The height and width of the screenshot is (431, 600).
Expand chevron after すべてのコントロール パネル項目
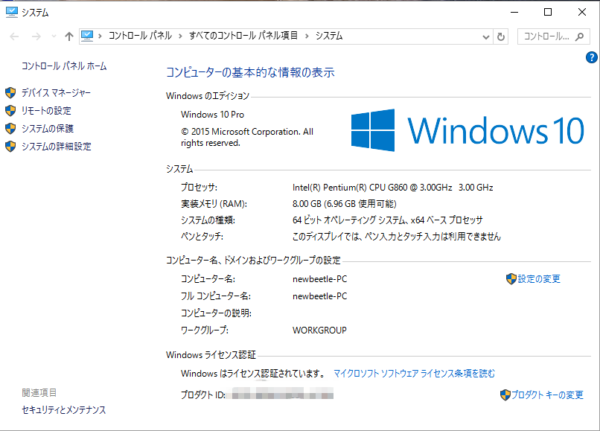pos(307,36)
